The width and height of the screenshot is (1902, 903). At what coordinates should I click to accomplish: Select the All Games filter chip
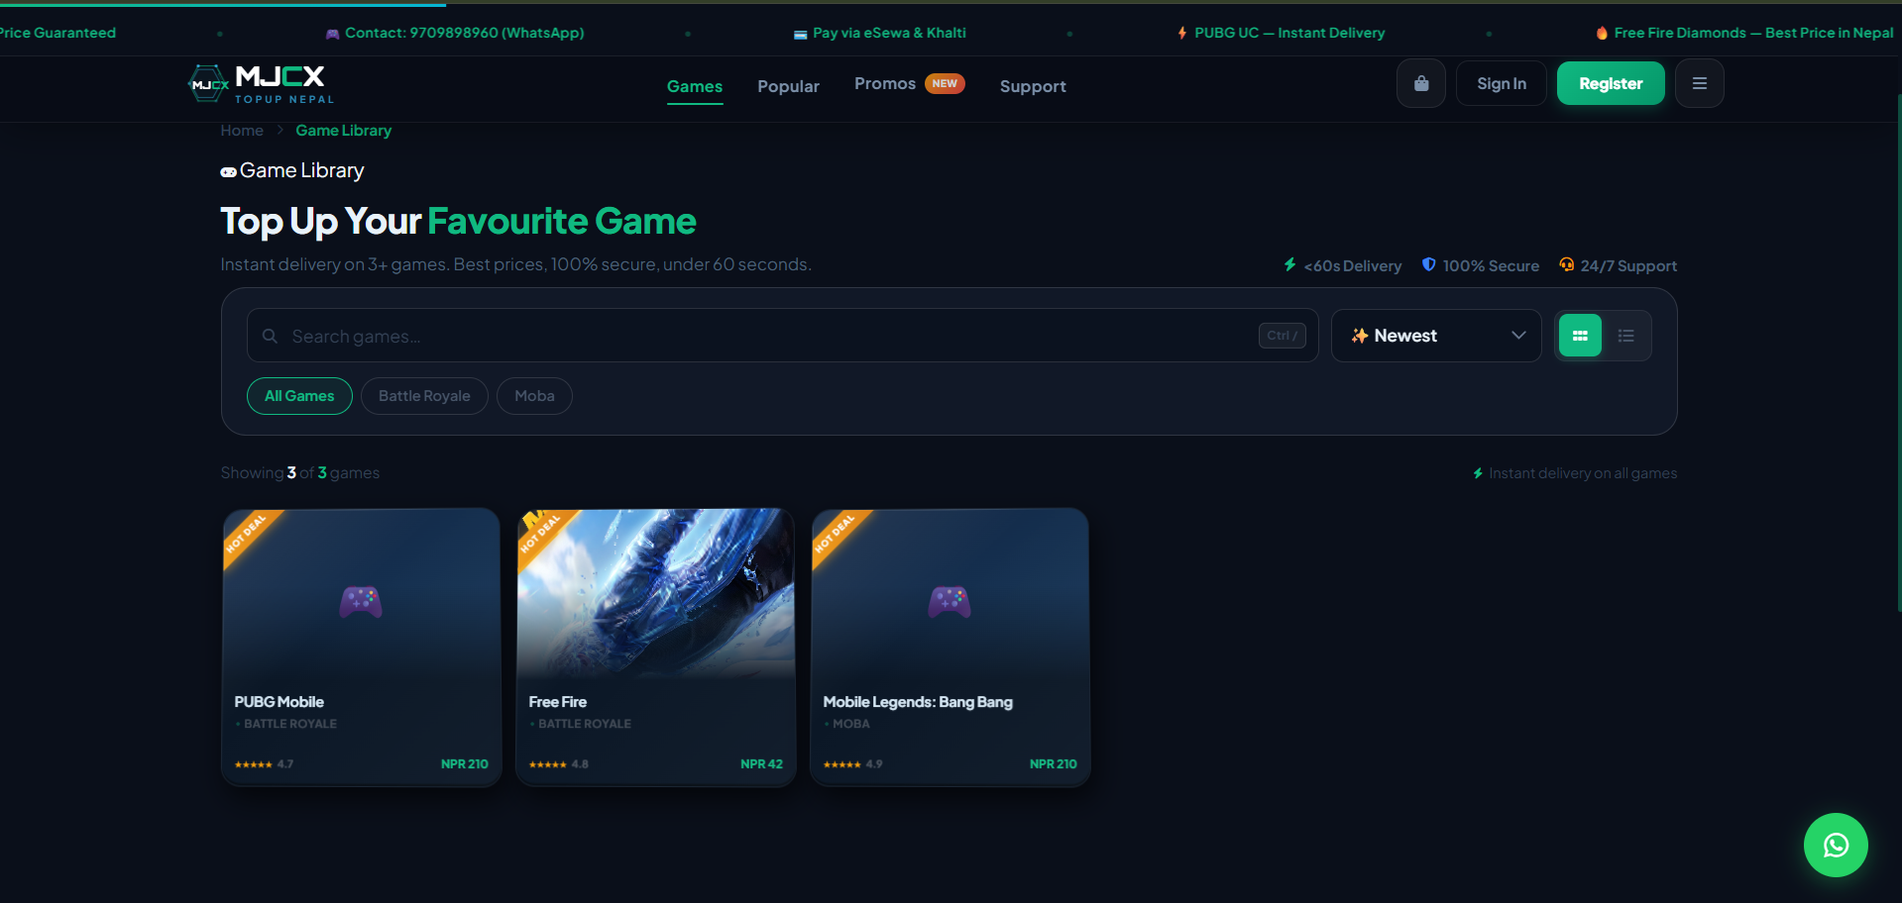(299, 396)
